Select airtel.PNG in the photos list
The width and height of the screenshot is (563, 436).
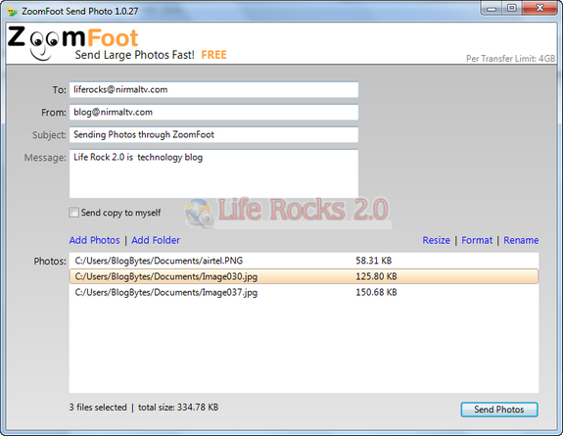[x=304, y=261]
